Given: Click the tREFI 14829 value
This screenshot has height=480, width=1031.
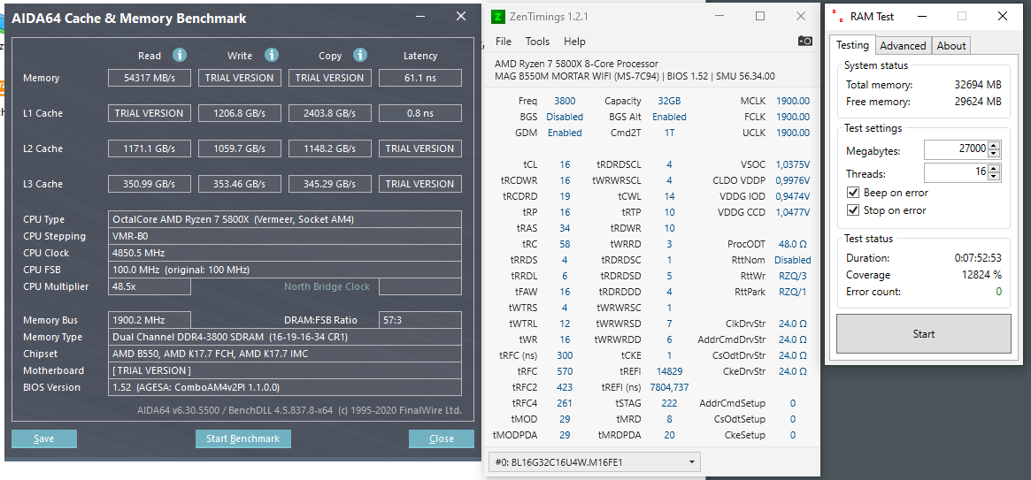Looking at the screenshot, I should 669,371.
